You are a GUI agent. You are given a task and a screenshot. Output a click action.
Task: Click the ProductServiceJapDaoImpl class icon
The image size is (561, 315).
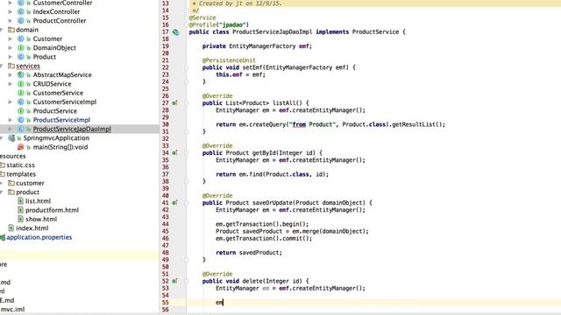click(21, 129)
